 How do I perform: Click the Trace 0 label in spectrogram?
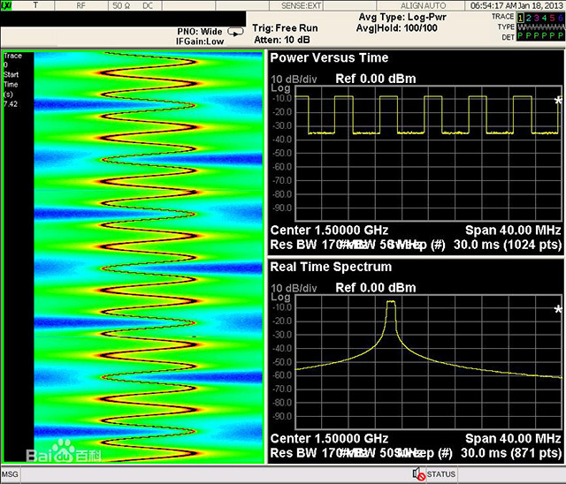(12, 60)
